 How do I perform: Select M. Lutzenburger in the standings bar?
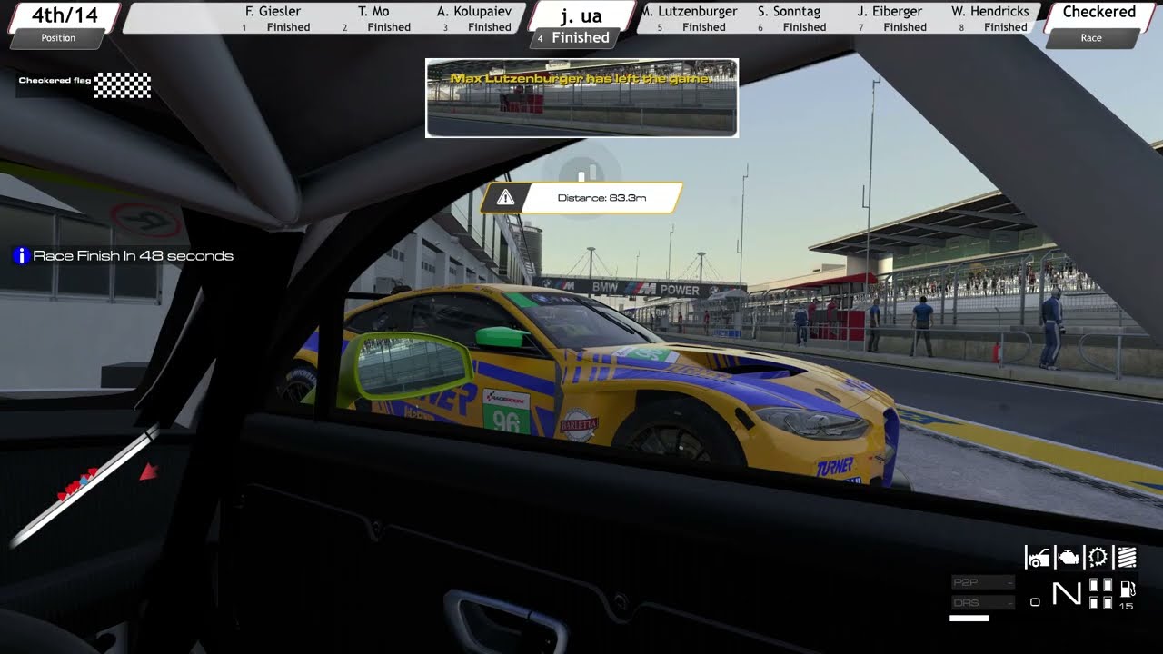[690, 18]
